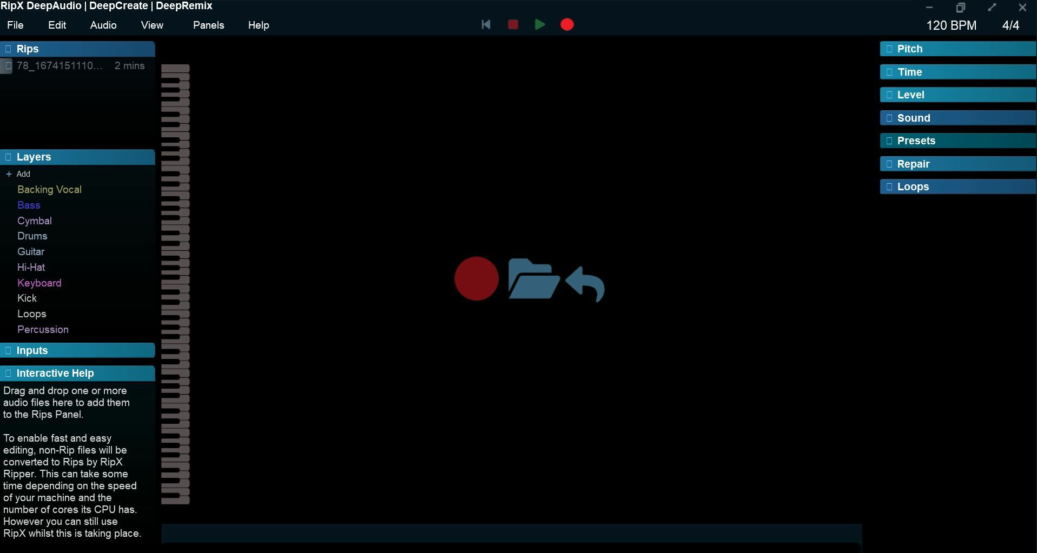The width and height of the screenshot is (1037, 553).
Task: Click the vertical piano keyboard strip
Action: coord(175,284)
